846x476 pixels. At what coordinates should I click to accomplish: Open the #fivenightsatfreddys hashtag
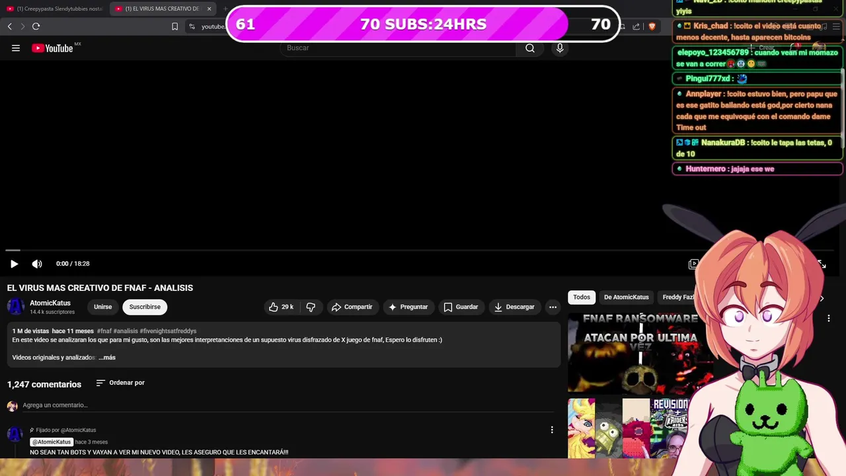pos(168,331)
